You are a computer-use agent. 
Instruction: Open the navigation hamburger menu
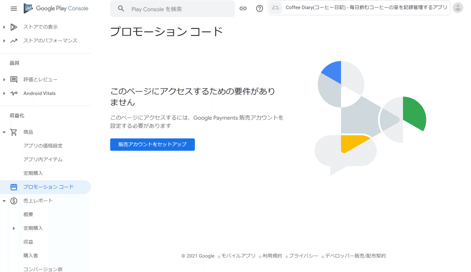14,8
